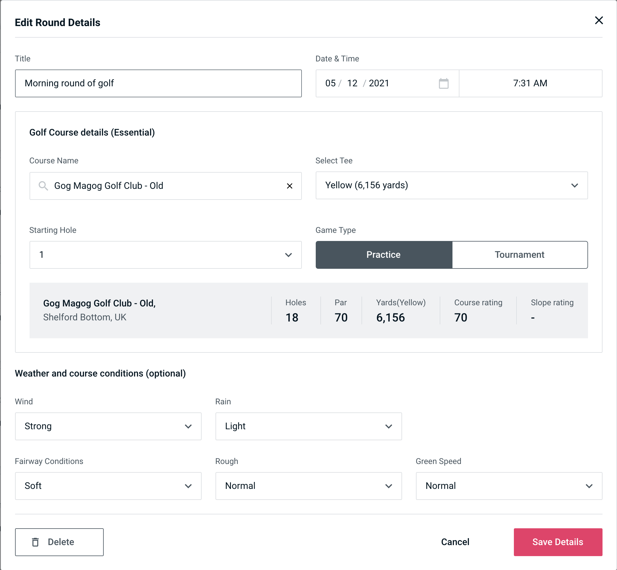Click the search icon in Course Name field

click(x=43, y=186)
